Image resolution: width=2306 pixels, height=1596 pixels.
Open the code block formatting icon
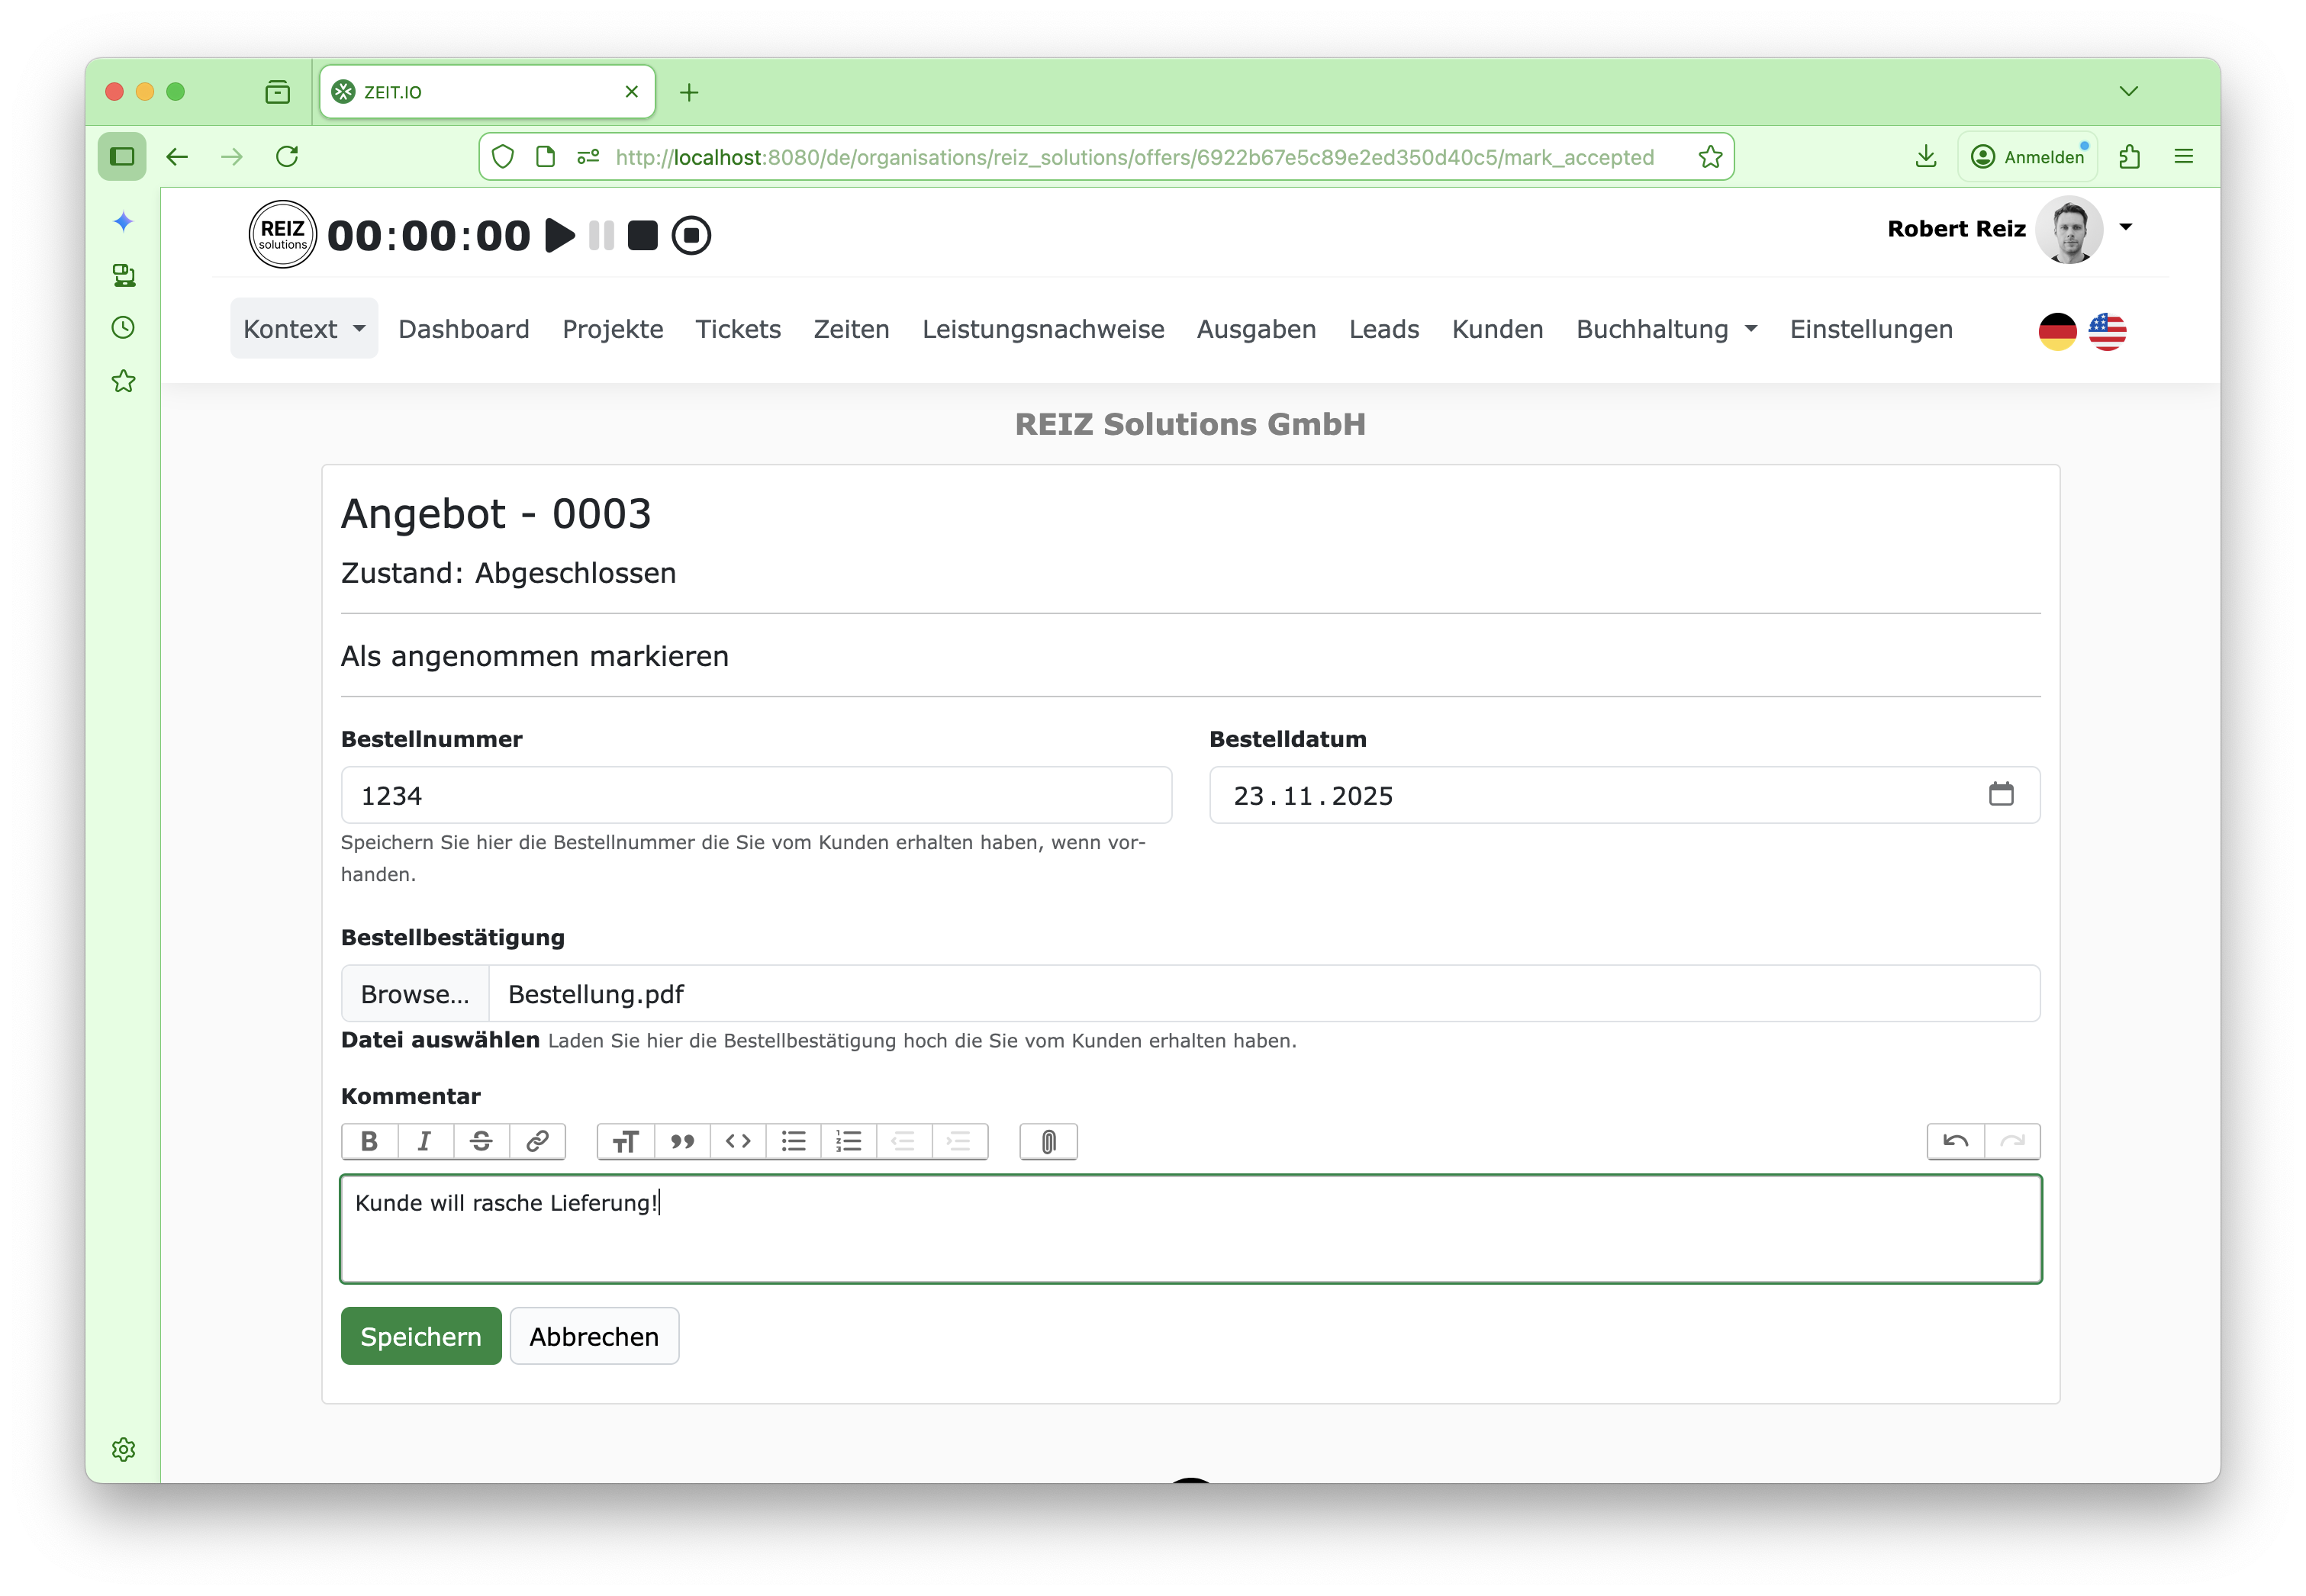[737, 1141]
